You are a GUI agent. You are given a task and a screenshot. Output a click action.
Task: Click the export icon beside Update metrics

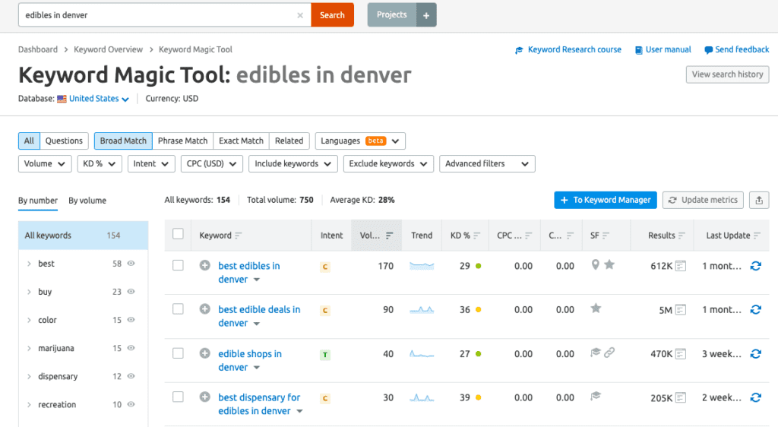(758, 200)
